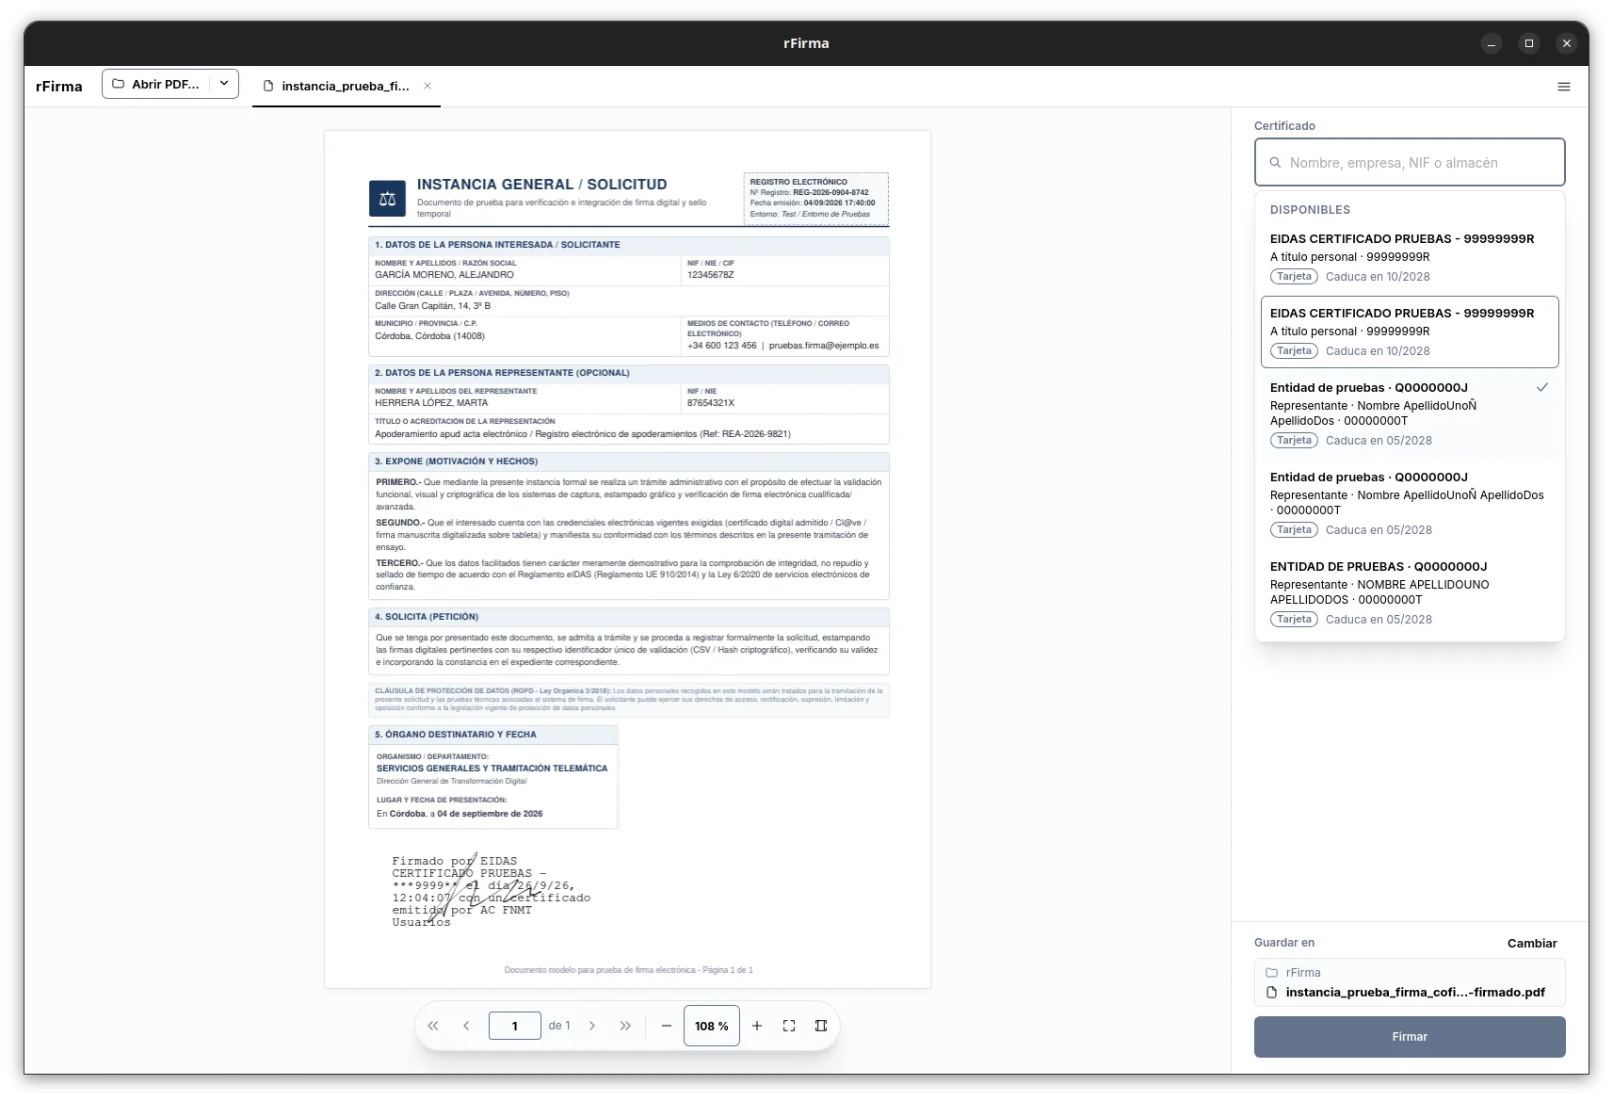
Task: Go to first page
Action: click(x=433, y=1026)
